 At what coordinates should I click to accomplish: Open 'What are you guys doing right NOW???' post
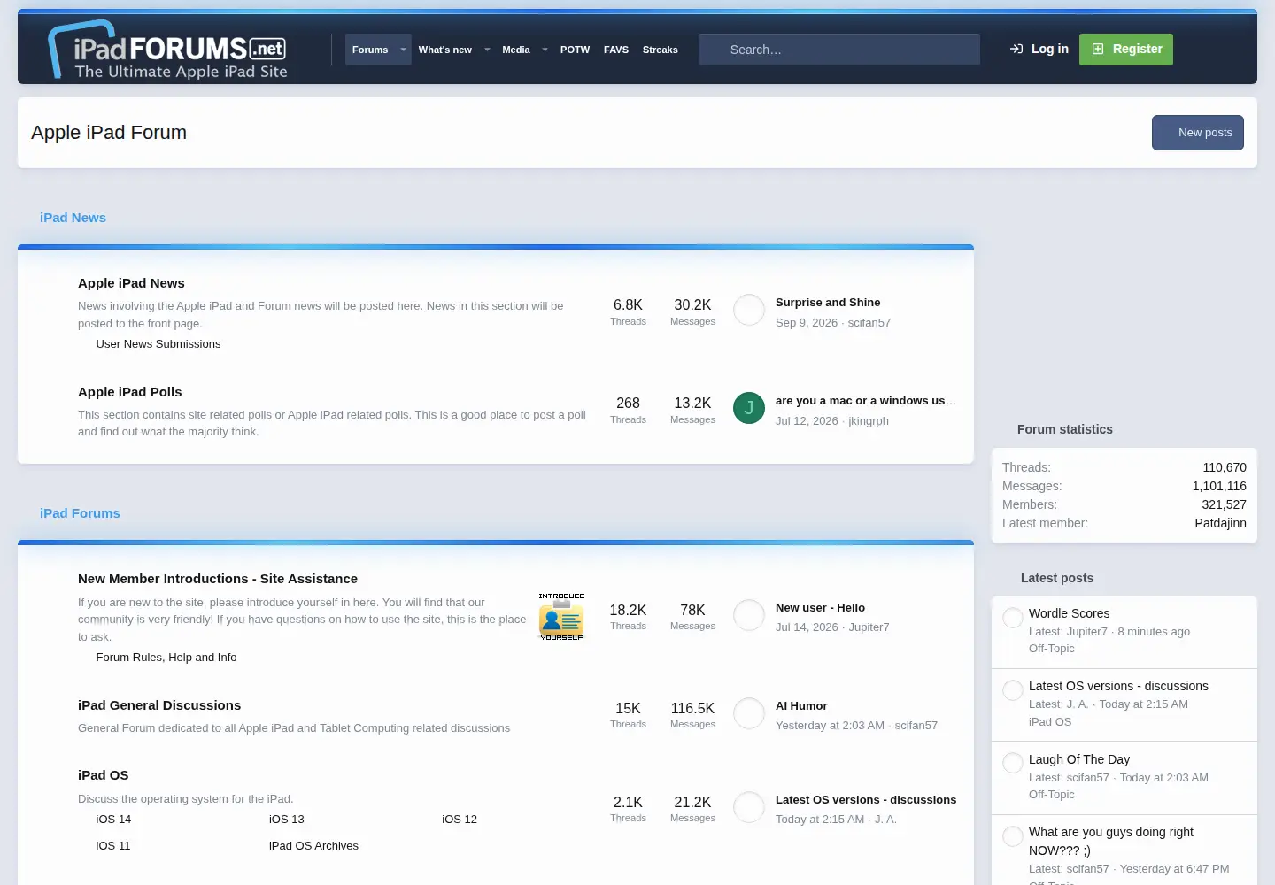click(1111, 842)
